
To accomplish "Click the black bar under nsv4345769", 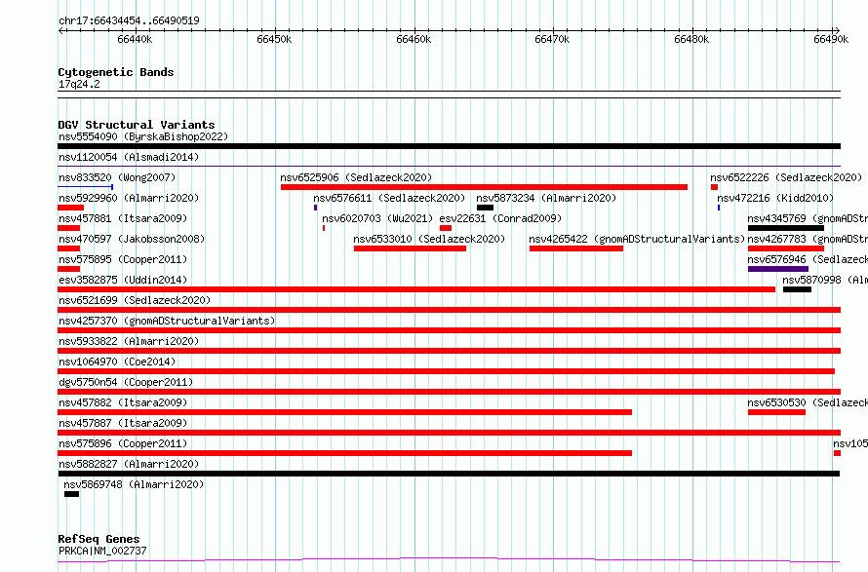I will 786,228.
